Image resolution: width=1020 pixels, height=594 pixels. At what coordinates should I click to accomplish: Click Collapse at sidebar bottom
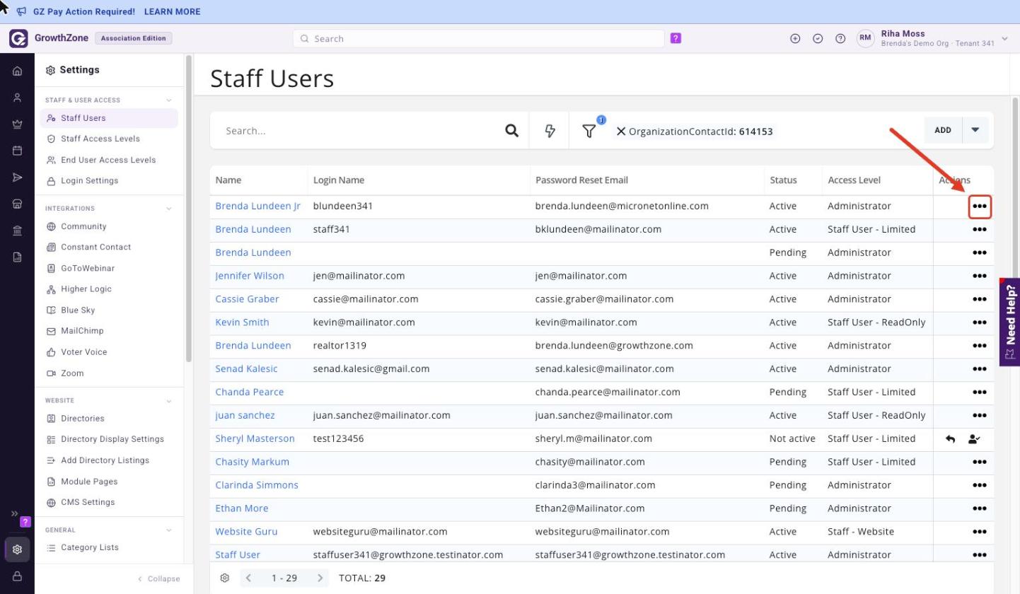click(x=158, y=578)
